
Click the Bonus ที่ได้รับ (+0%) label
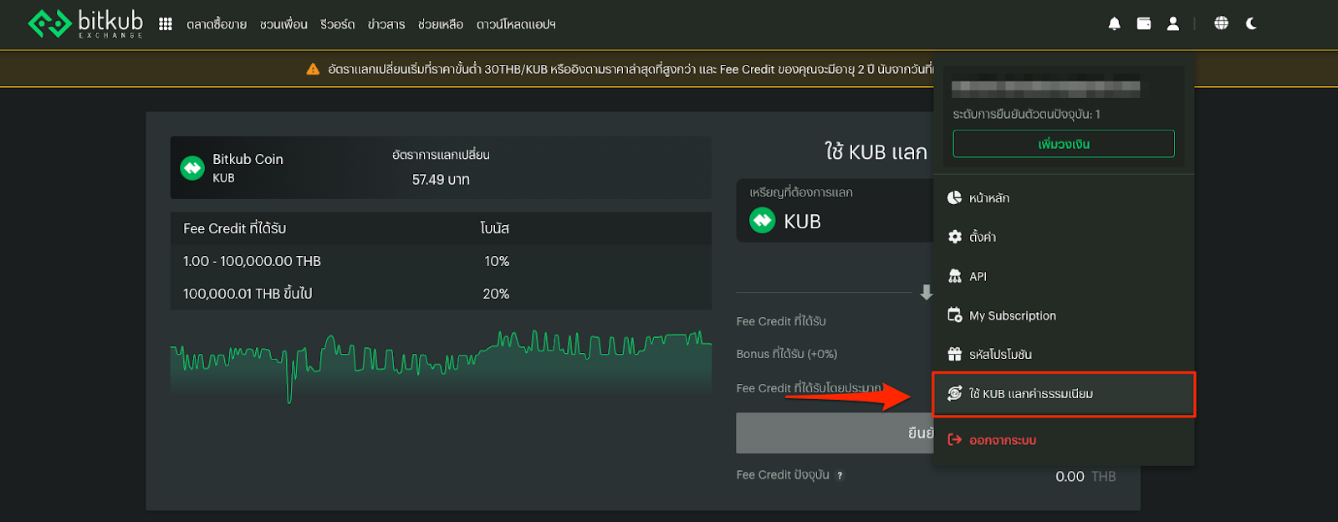coord(787,354)
